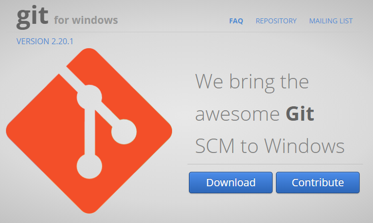Viewport: 373px width, 223px height.
Task: Open the REPOSITORY link
Action: 276,21
